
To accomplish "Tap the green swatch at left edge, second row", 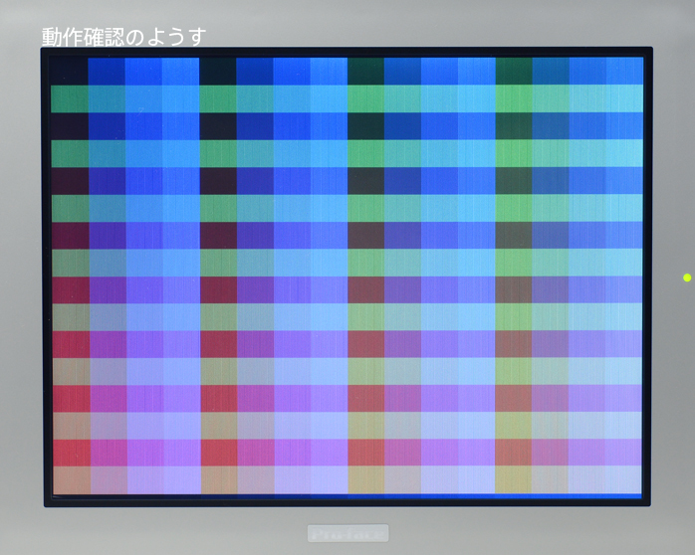I will (69, 98).
